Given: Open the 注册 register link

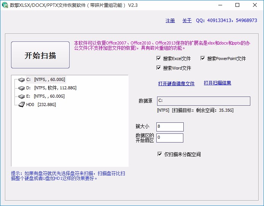Looking at the screenshot, I should pyautogui.click(x=170, y=21).
